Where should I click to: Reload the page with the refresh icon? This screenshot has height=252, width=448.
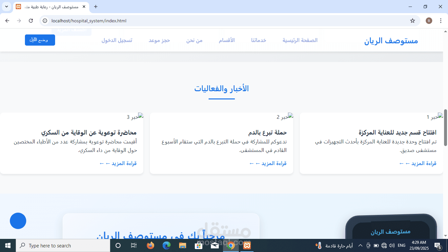[x=31, y=21]
